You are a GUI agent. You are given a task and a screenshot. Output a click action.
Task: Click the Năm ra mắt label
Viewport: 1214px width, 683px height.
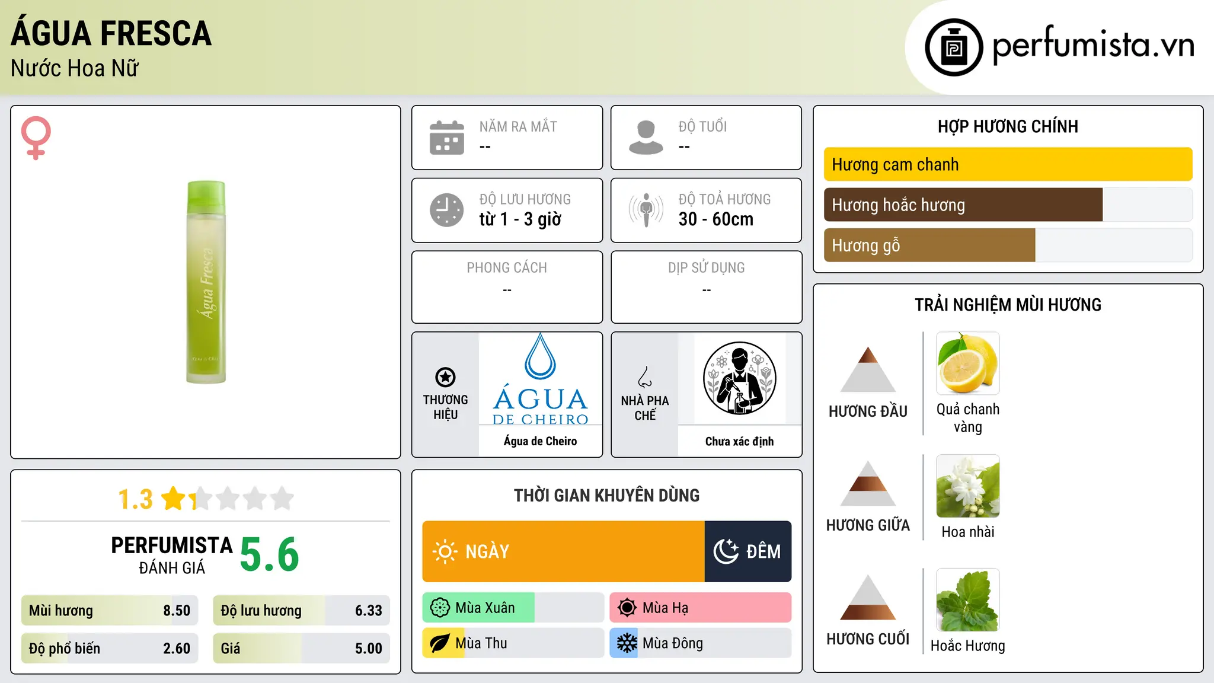[x=518, y=126]
